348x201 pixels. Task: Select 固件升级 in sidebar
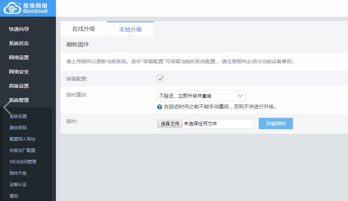click(18, 173)
